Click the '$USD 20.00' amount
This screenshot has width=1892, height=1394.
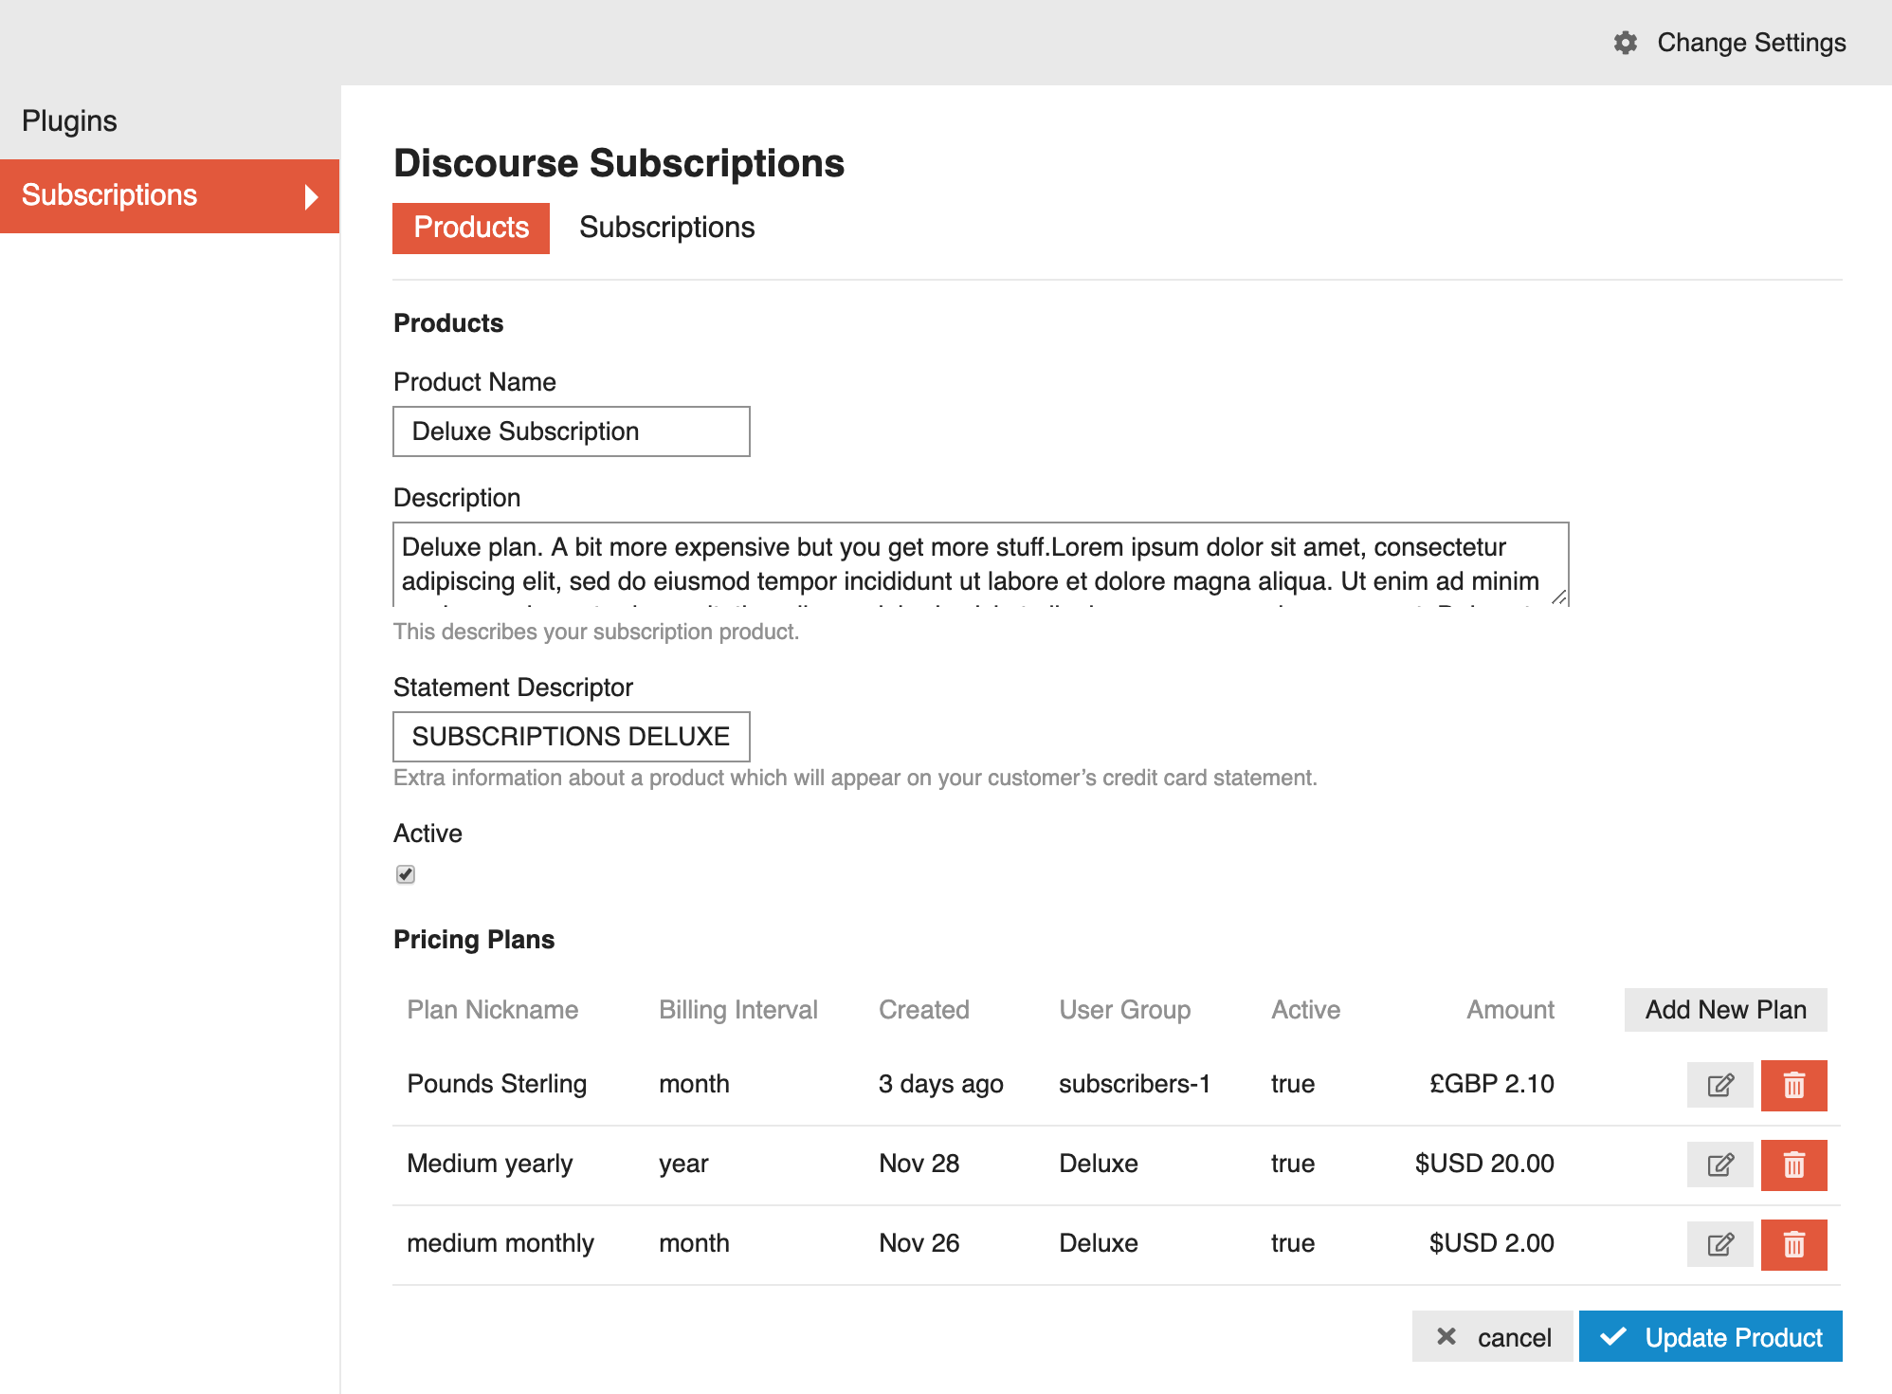point(1484,1164)
